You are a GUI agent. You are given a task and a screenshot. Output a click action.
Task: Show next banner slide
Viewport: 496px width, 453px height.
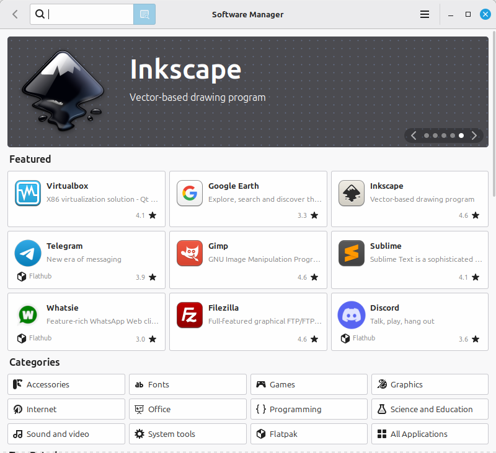[x=474, y=136]
